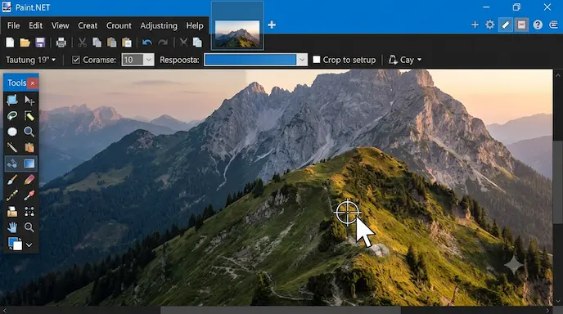The image size is (563, 314).
Task: Open the Edit menu
Action: point(35,25)
